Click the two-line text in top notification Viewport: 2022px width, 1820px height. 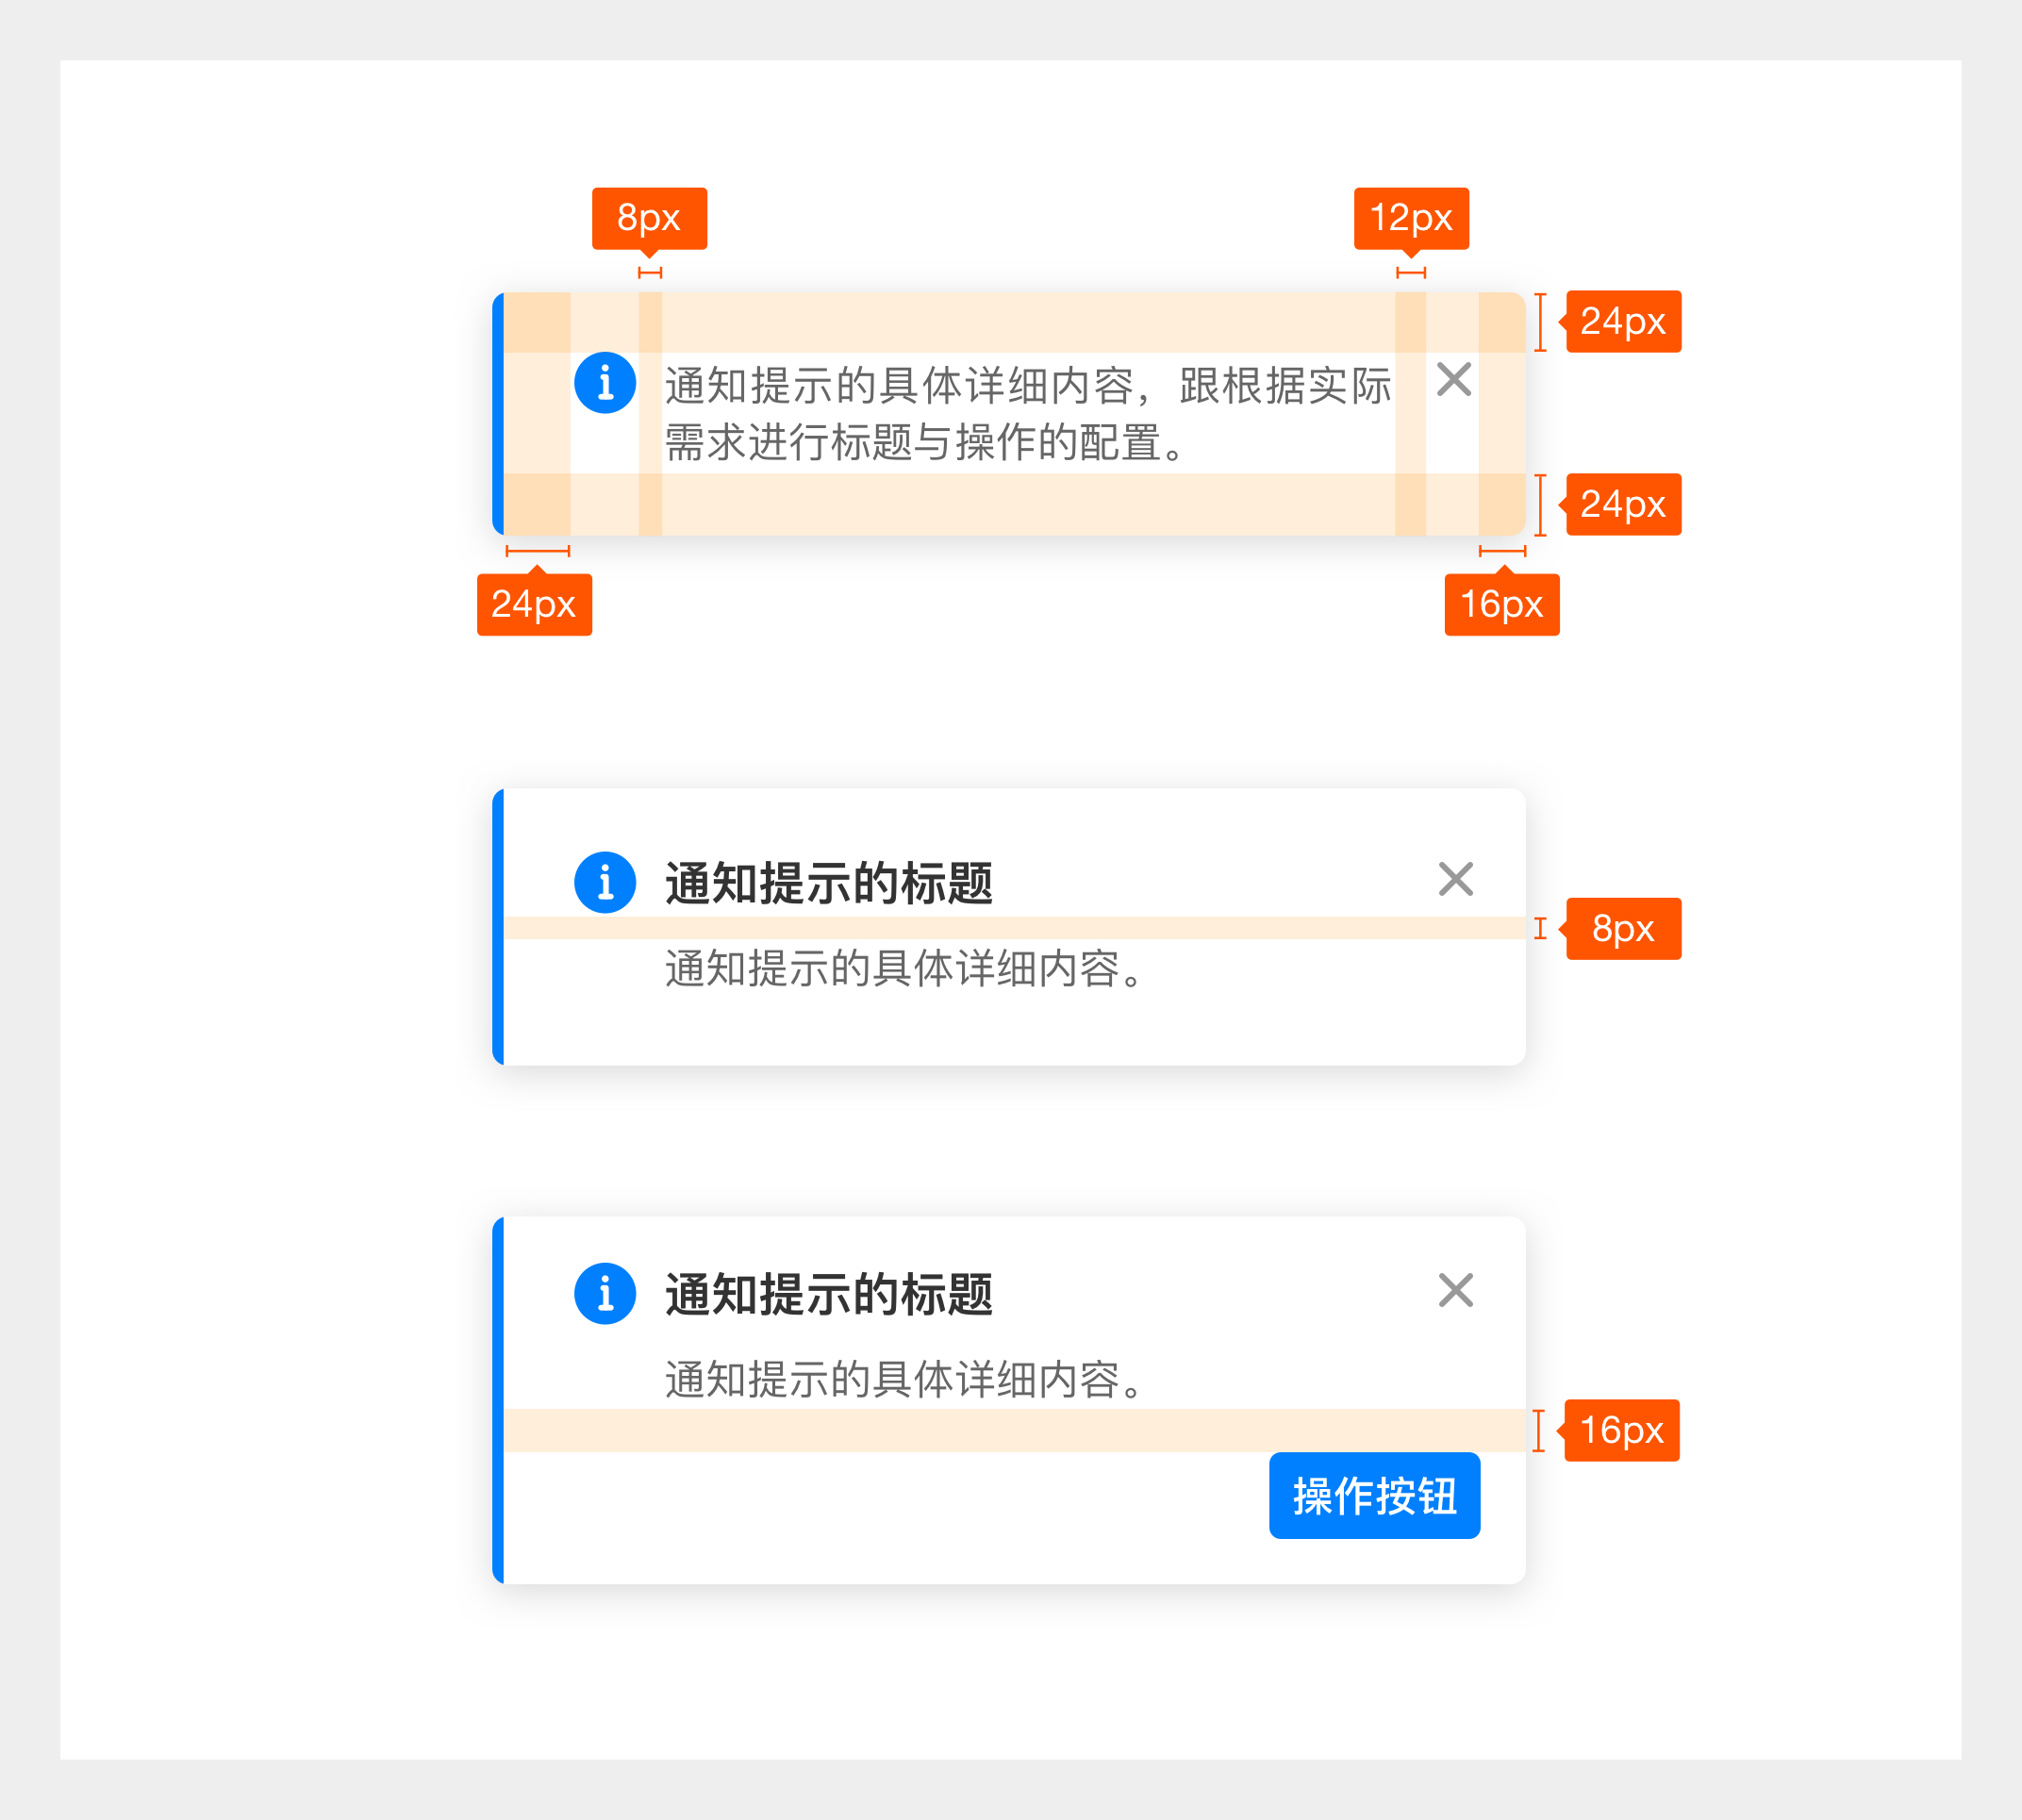pos(1026,413)
